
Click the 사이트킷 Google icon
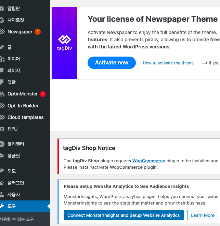[x=2, y=20]
